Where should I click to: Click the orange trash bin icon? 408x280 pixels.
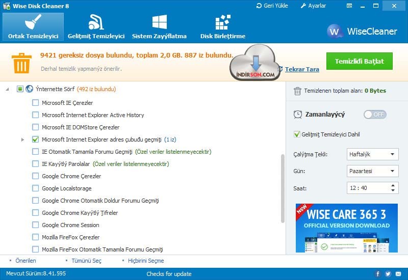pos(21,63)
